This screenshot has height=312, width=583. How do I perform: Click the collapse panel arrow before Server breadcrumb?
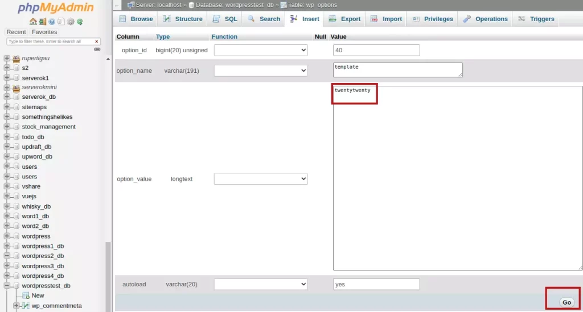click(117, 5)
